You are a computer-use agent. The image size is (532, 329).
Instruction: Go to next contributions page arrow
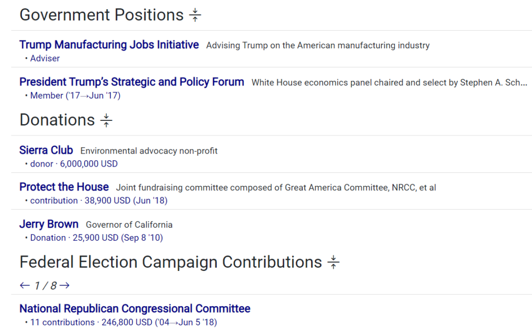coord(64,285)
